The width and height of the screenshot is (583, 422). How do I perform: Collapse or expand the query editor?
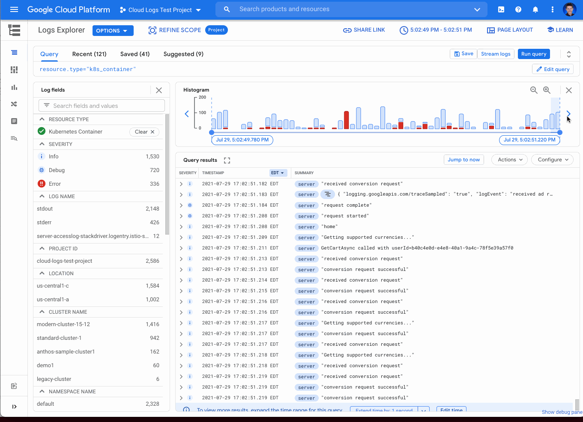(569, 54)
